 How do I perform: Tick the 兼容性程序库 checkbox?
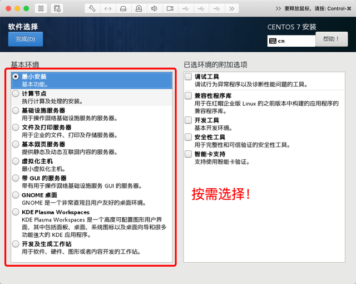pos(188,96)
